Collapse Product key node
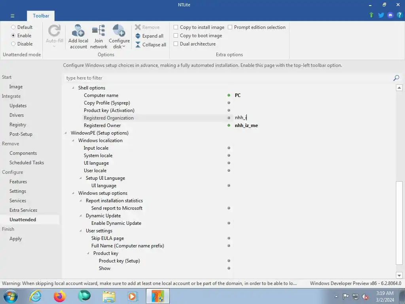405x304 pixels. click(88, 253)
